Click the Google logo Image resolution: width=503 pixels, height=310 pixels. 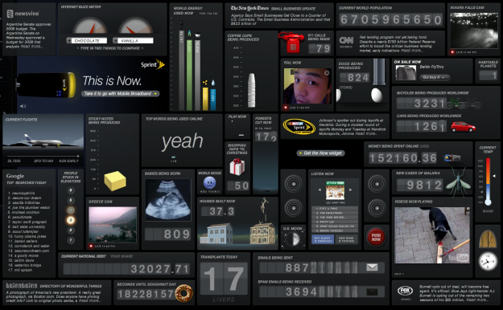pyautogui.click(x=15, y=176)
